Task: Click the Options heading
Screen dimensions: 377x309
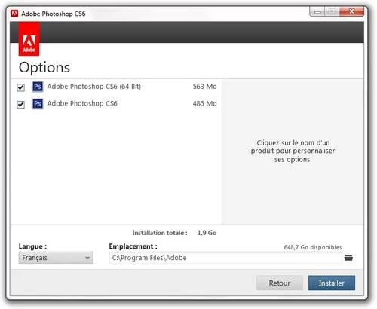Action: point(44,68)
